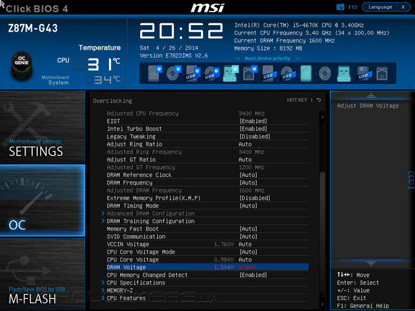Click the Adjusted GT Frequency 1200 MHz row
Viewport: 415px width, 311px height.
(x=207, y=167)
